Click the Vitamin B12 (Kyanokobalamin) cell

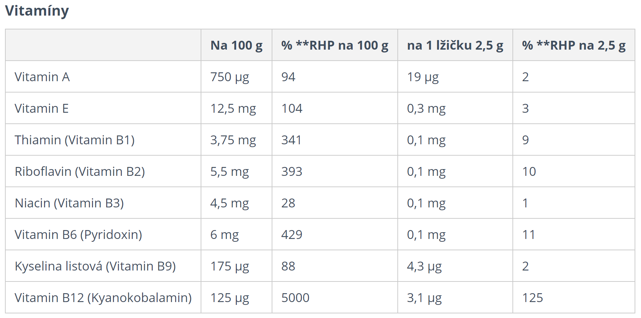pyautogui.click(x=103, y=298)
